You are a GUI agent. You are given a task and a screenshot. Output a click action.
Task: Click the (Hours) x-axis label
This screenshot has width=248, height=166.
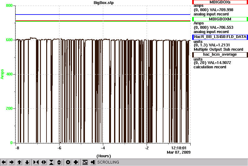tap(104, 156)
